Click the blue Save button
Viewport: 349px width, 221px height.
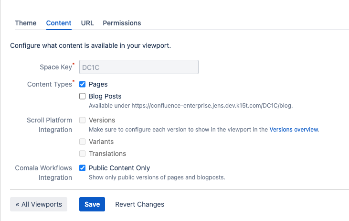(92, 204)
